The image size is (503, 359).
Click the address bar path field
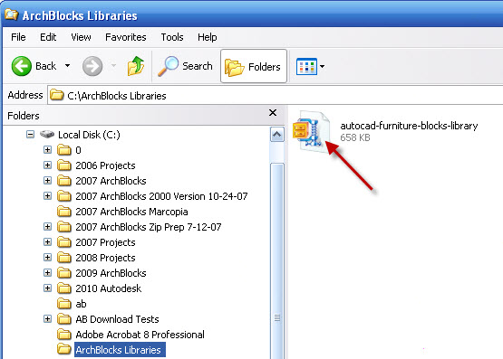(x=276, y=95)
